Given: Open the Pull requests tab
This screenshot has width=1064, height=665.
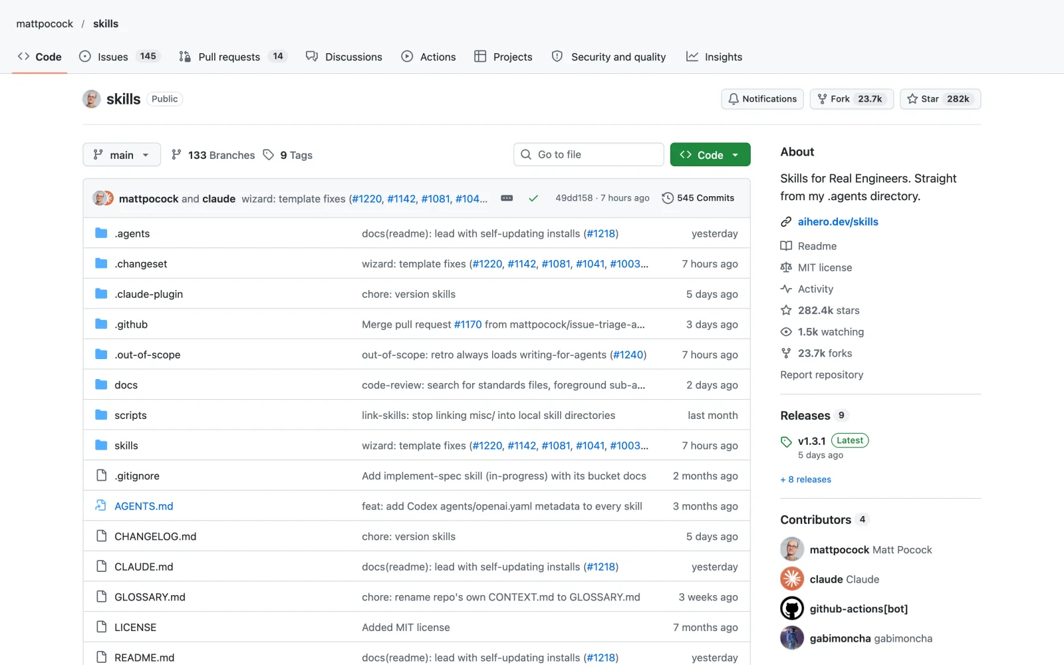Looking at the screenshot, I should pos(233,57).
